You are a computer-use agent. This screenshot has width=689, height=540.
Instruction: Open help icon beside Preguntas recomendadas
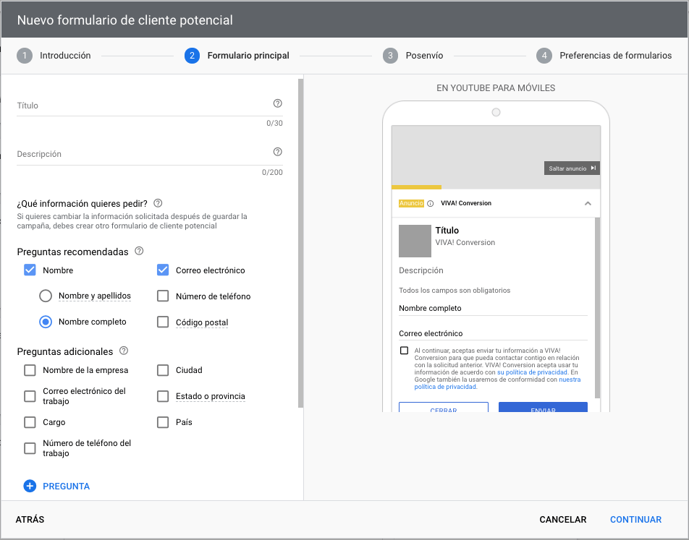(x=139, y=251)
